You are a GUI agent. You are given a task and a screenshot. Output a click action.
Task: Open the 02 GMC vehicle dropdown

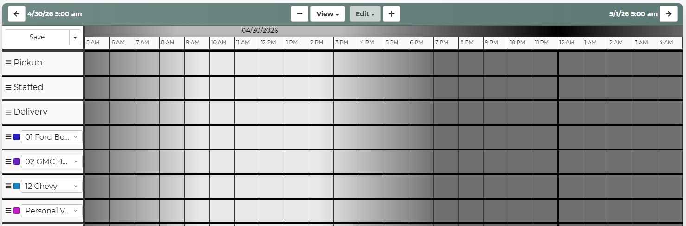tap(51, 161)
